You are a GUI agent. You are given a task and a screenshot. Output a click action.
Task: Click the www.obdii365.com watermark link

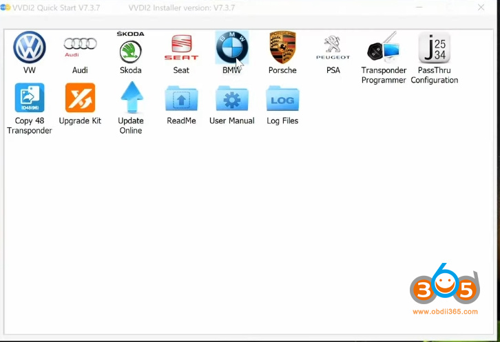coord(445,312)
